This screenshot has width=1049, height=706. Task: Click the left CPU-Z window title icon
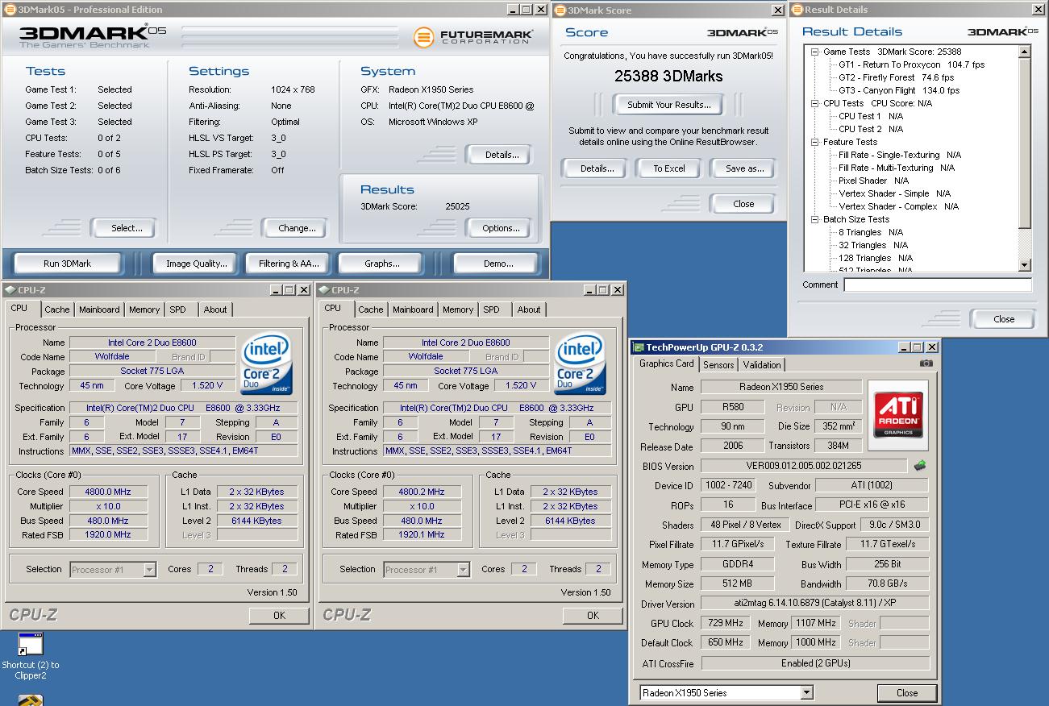pyautogui.click(x=10, y=290)
